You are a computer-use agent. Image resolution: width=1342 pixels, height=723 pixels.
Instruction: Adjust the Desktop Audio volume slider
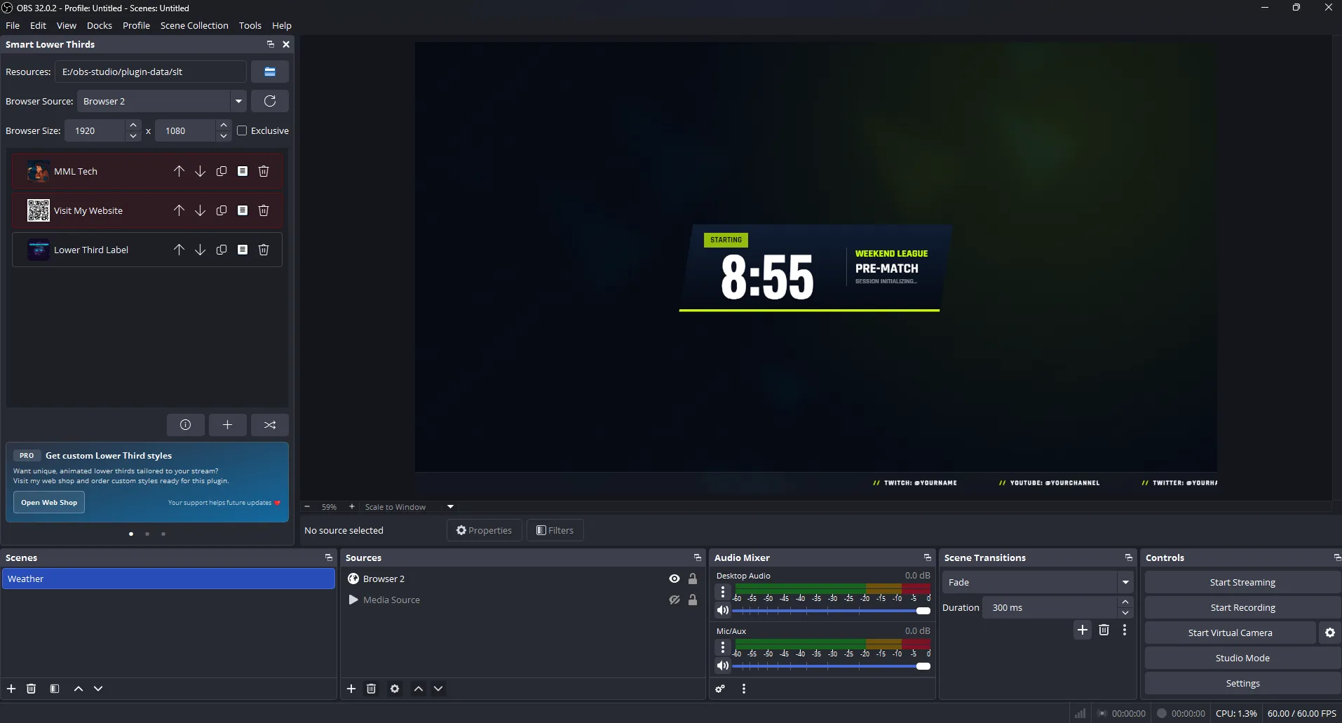pyautogui.click(x=923, y=611)
